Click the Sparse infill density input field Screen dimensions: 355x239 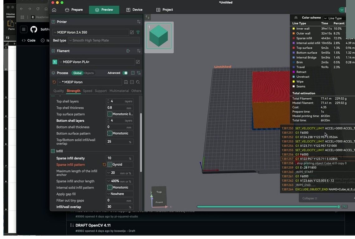point(120,158)
